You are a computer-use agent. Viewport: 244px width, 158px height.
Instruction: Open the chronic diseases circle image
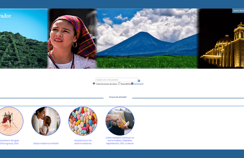tap(120, 121)
